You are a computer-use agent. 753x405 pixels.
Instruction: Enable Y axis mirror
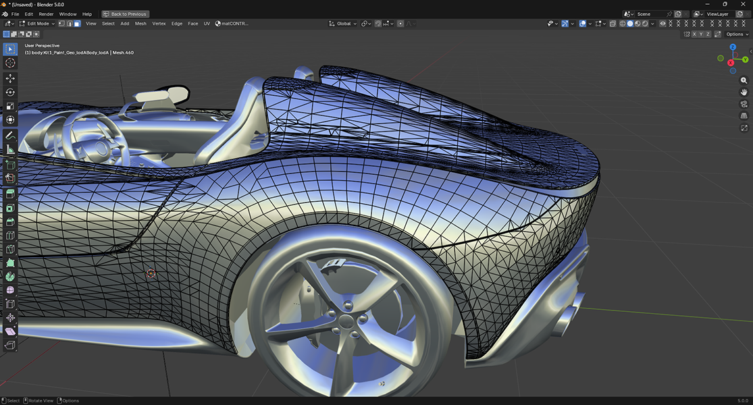pos(701,34)
